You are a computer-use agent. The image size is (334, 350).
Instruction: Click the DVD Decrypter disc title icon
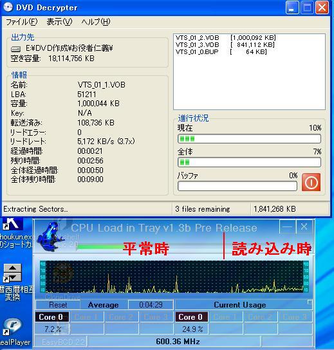(x=8, y=7)
